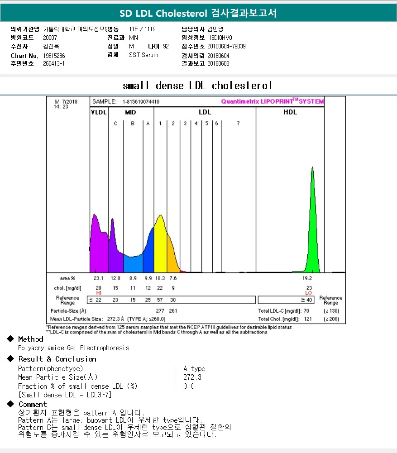
Task: Click pattern result 'A type'
Action: [194, 369]
